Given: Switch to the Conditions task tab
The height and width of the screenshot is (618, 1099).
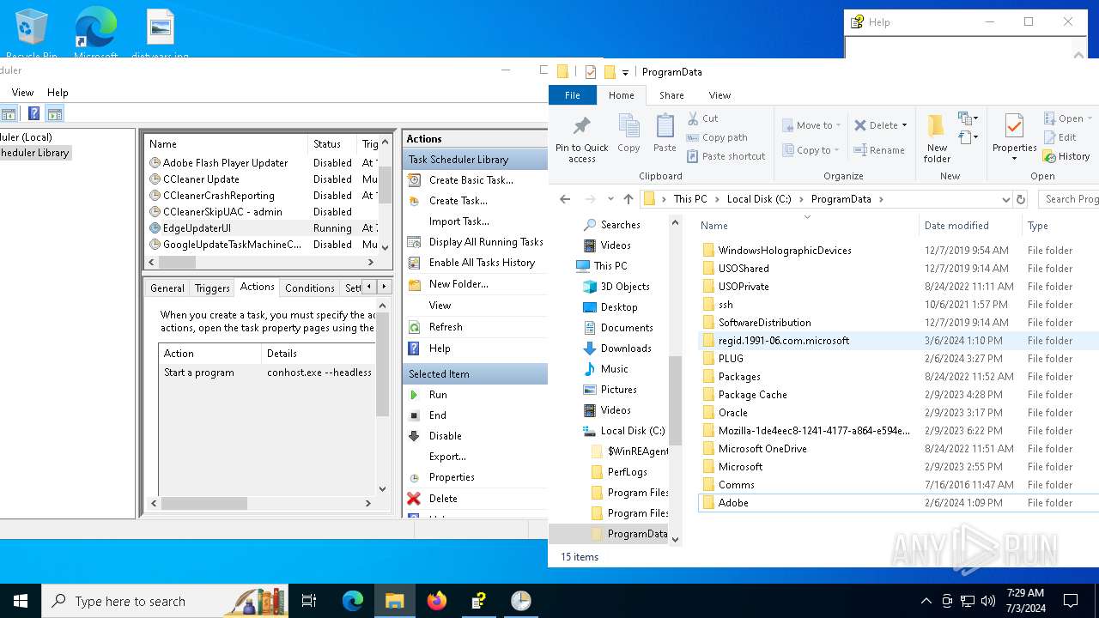Looking at the screenshot, I should 309,288.
